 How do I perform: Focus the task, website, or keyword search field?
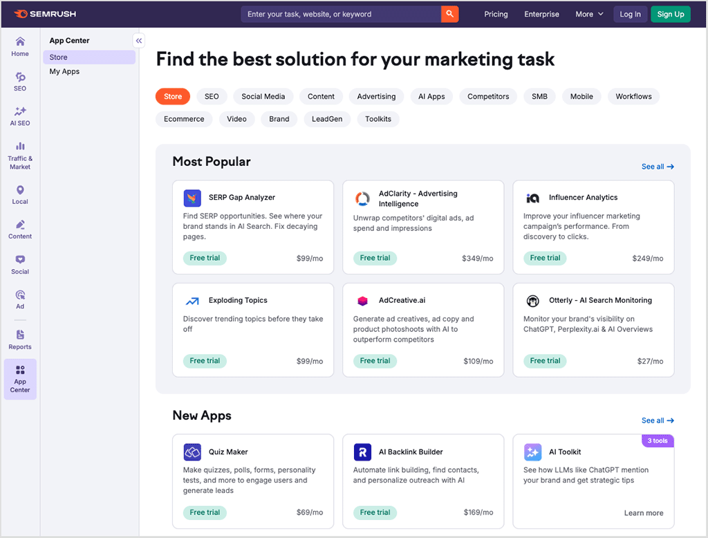341,14
